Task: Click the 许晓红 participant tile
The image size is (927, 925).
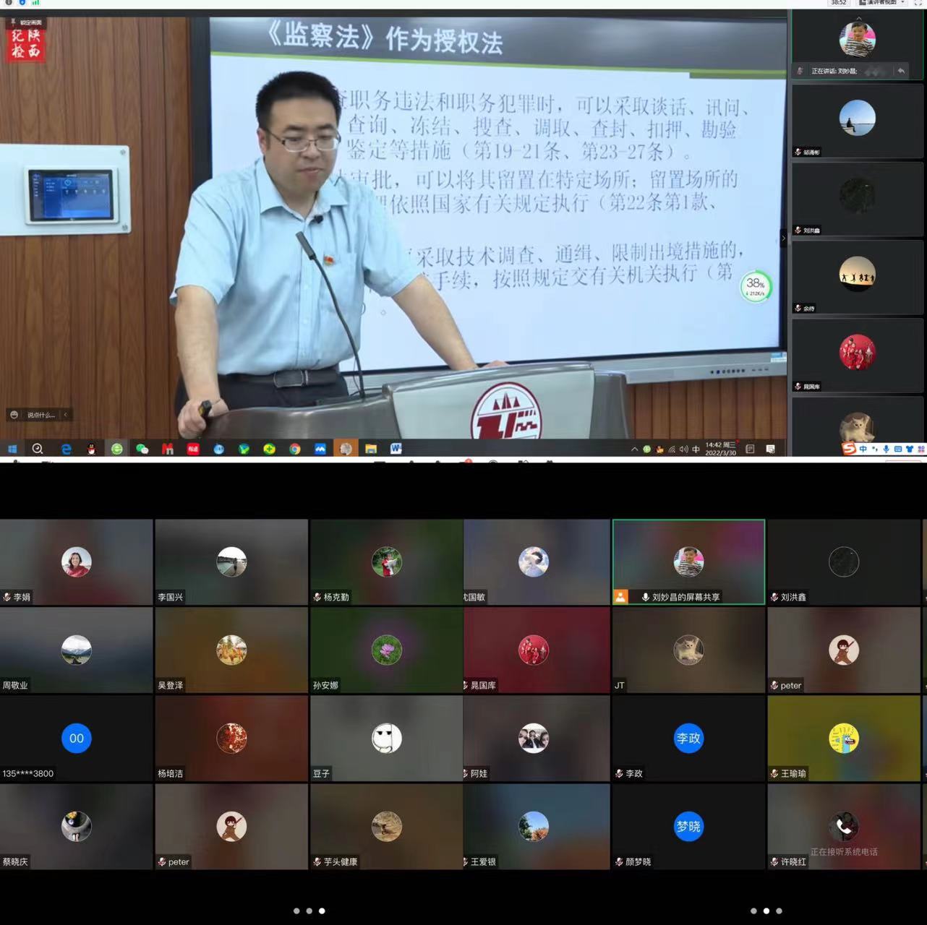Action: point(844,826)
